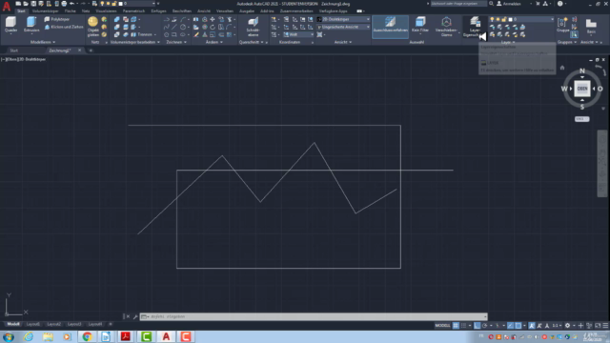
Task: Expand the Zeichnen panel
Action: click(176, 42)
